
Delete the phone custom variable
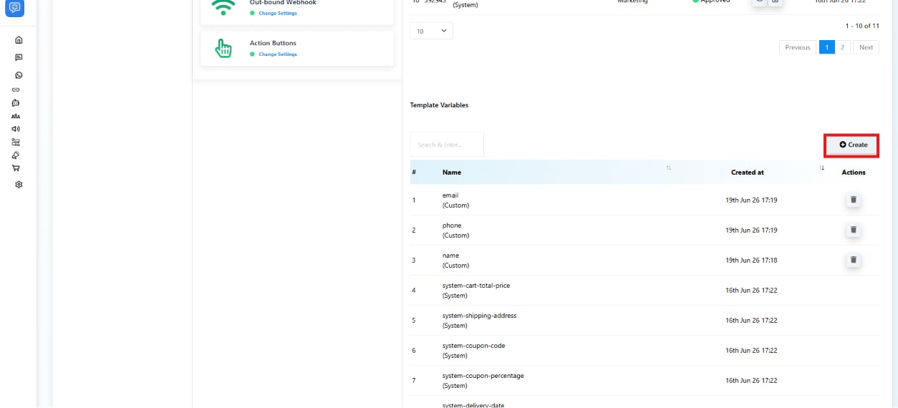coord(853,230)
